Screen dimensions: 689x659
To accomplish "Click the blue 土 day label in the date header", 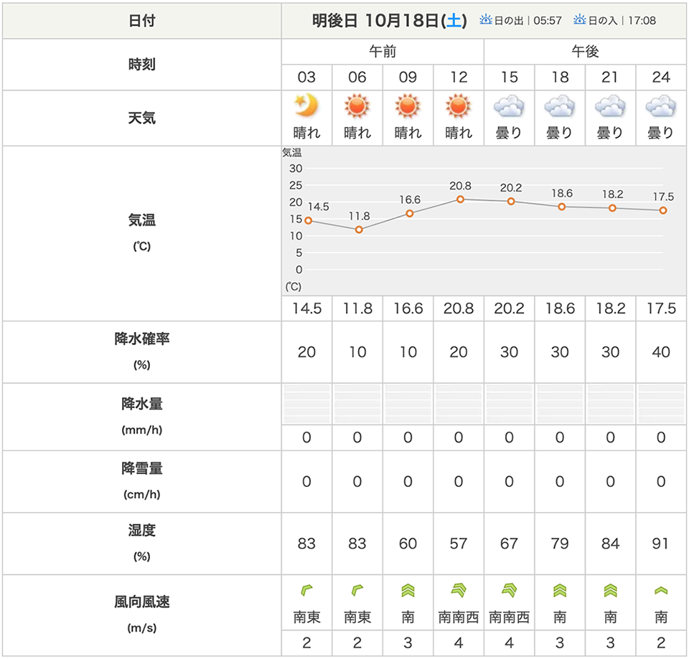I will tap(454, 21).
